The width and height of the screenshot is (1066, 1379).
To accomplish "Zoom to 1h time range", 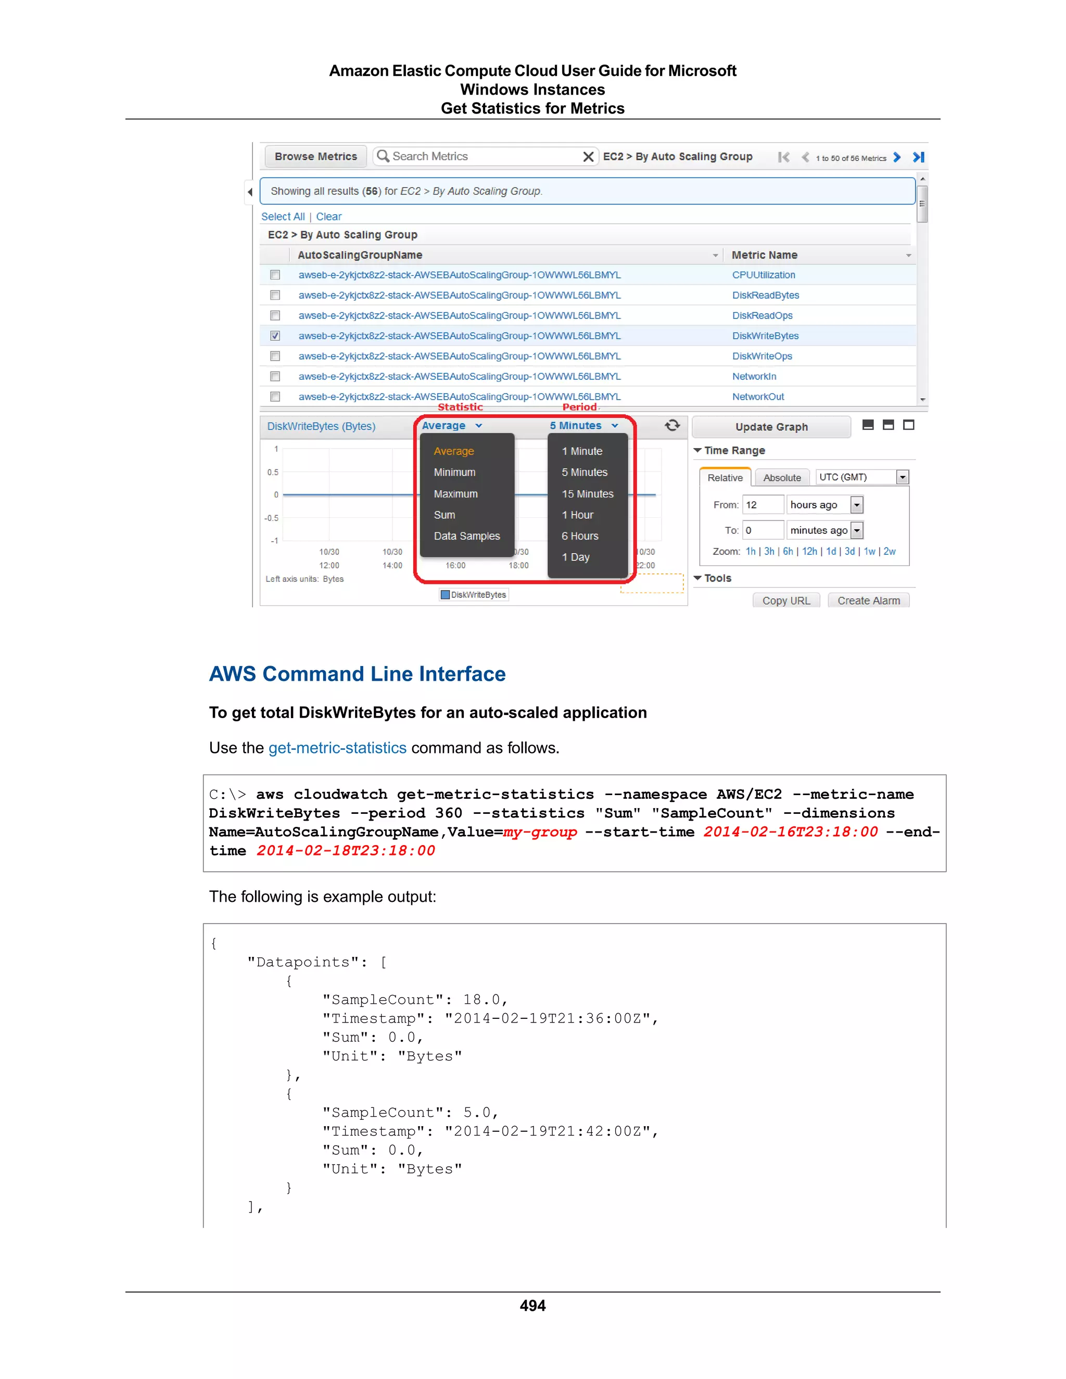I will coord(750,551).
